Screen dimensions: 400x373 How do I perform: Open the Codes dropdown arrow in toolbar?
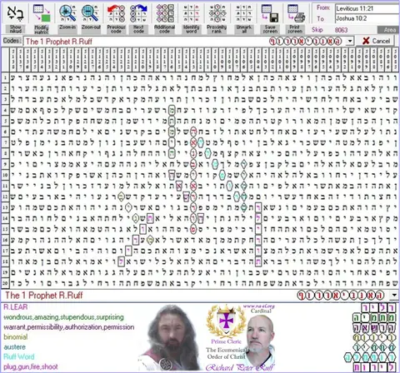point(350,42)
